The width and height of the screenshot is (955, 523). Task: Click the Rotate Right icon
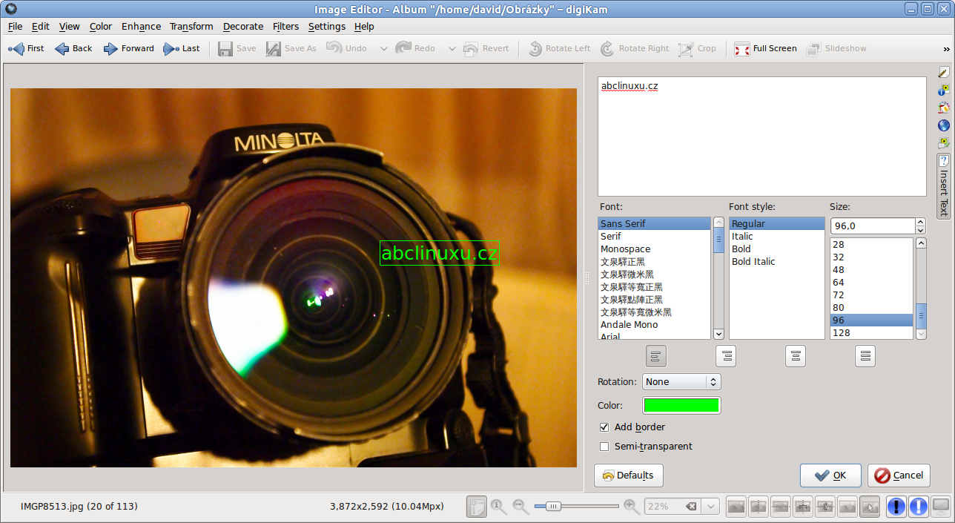click(x=607, y=49)
